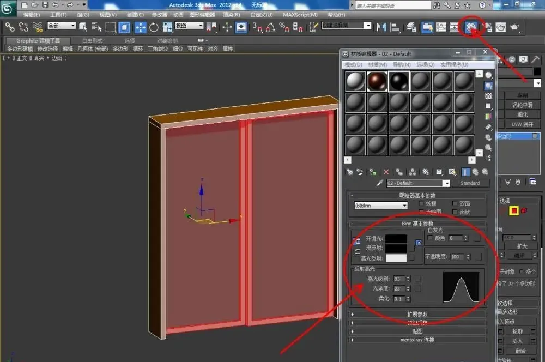
Task: Click the 涡轮平滑 modifier button
Action: [x=523, y=105]
